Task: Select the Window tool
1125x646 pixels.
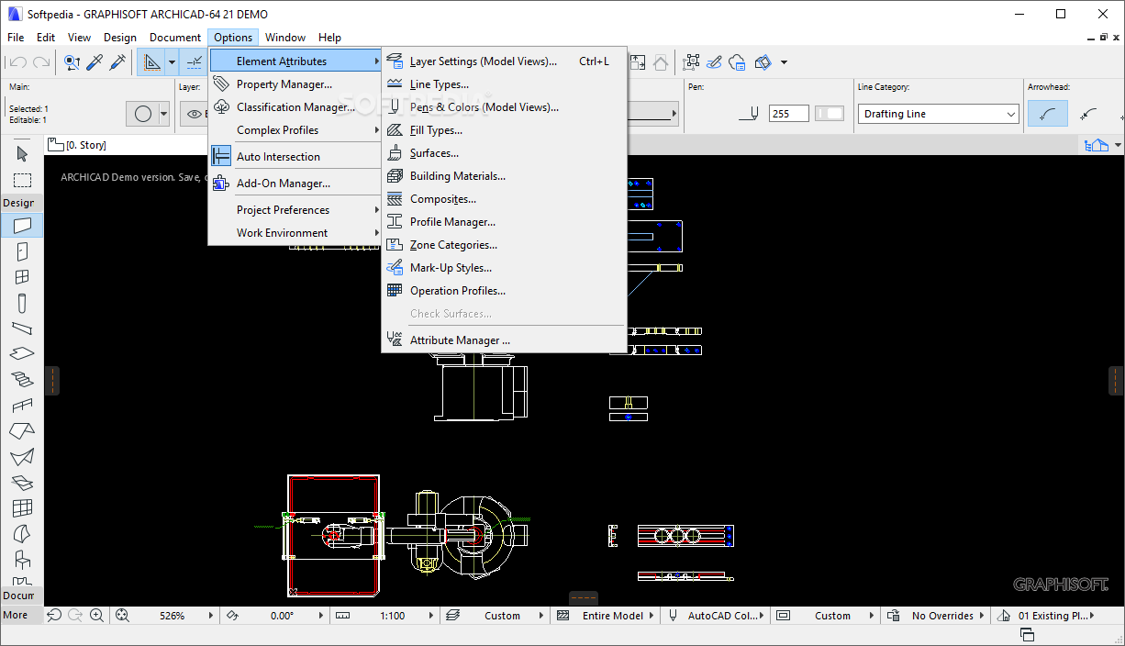Action: 22,277
